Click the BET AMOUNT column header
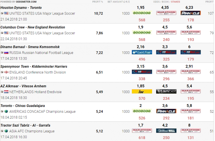 pos(119,2)
